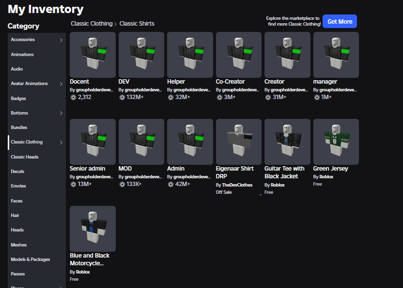Select the Heads category
403x288 pixels.
(37, 230)
